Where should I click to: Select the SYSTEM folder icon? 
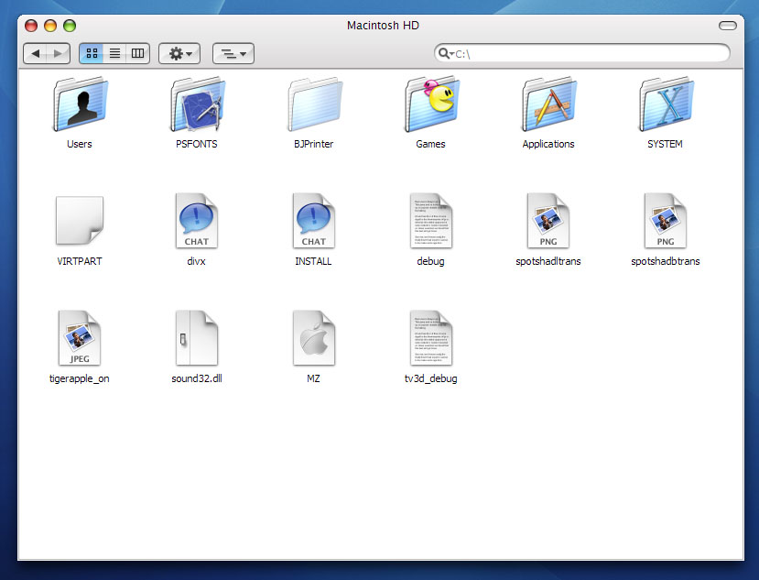[x=666, y=104]
